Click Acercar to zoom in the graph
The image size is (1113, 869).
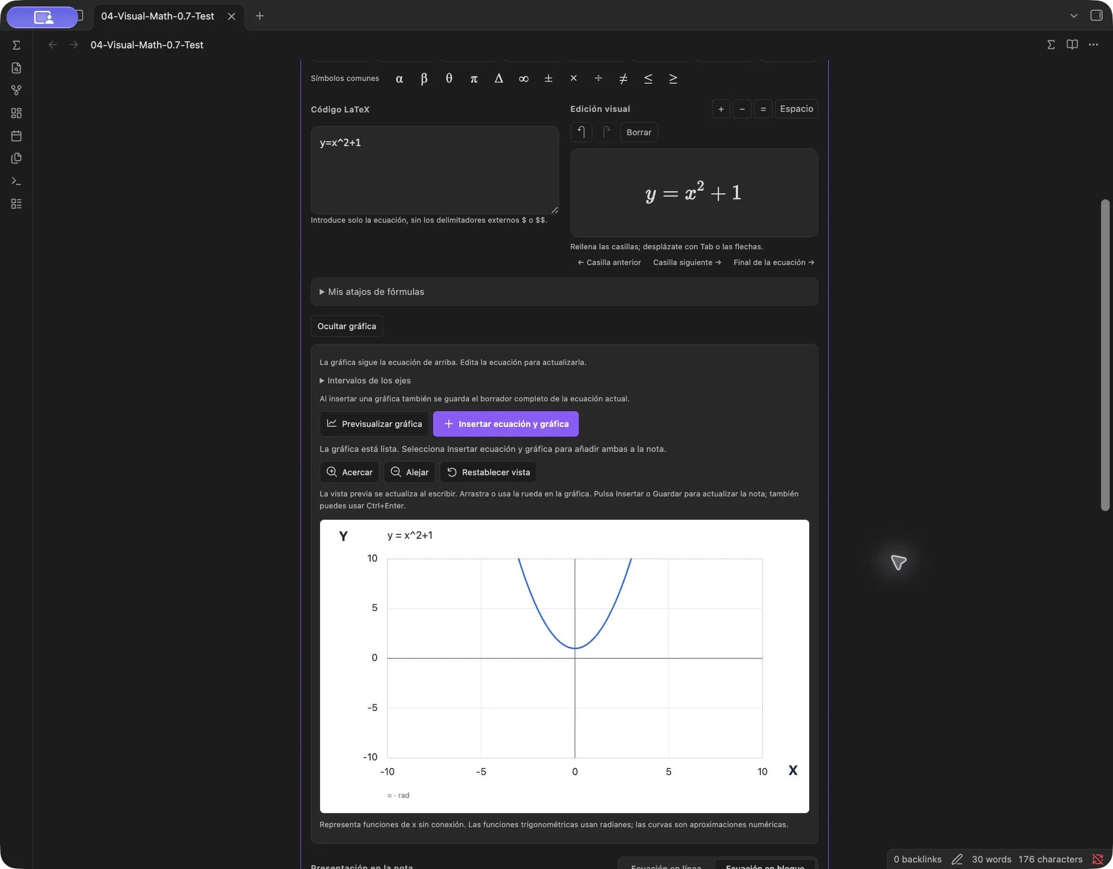pyautogui.click(x=349, y=472)
